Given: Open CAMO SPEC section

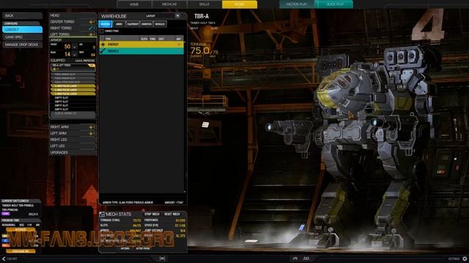Looking at the screenshot, I should [22, 37].
